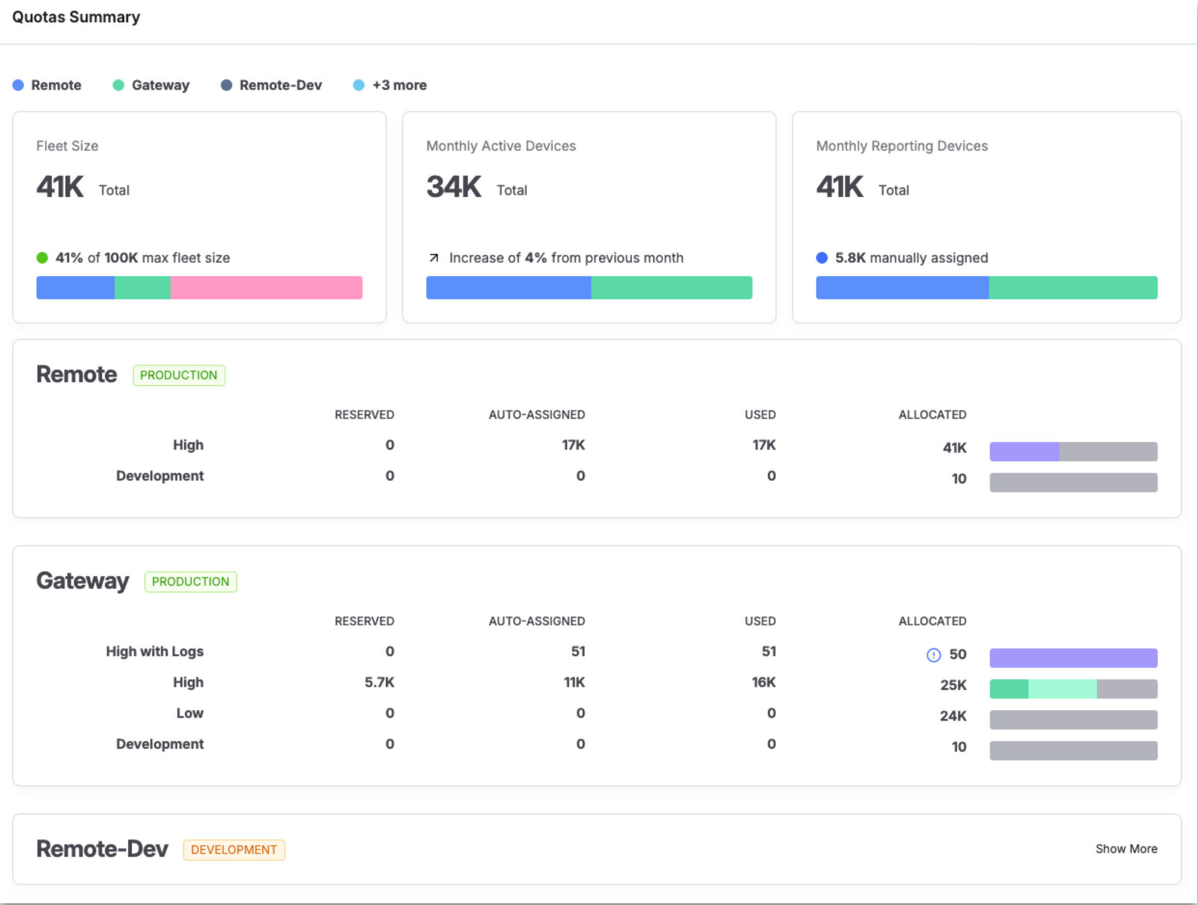Click the PRODUCTION tag next to Gateway

(190, 581)
